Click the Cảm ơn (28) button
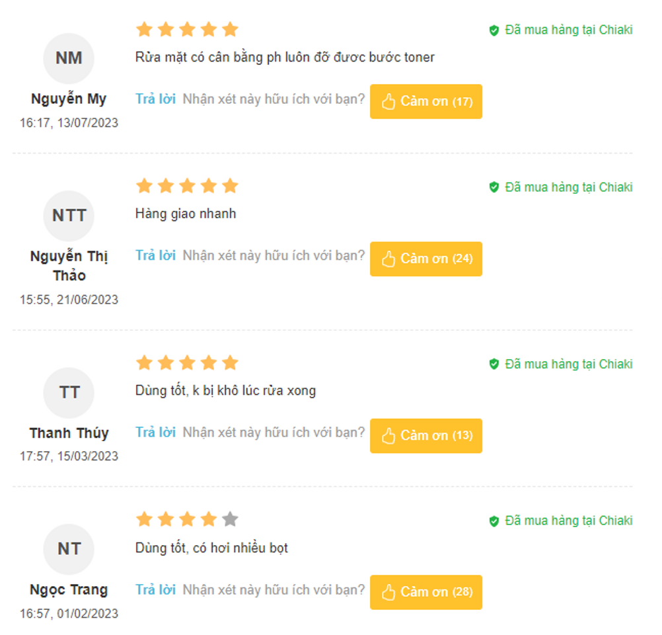This screenshot has width=662, height=635. coord(426,592)
